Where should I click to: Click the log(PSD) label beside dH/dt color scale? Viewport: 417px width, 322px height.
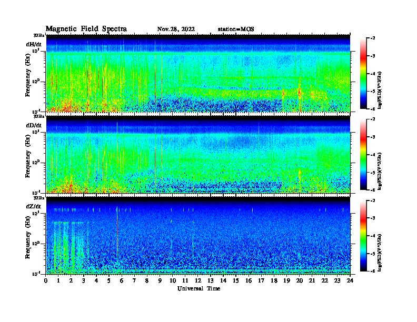(x=380, y=89)
